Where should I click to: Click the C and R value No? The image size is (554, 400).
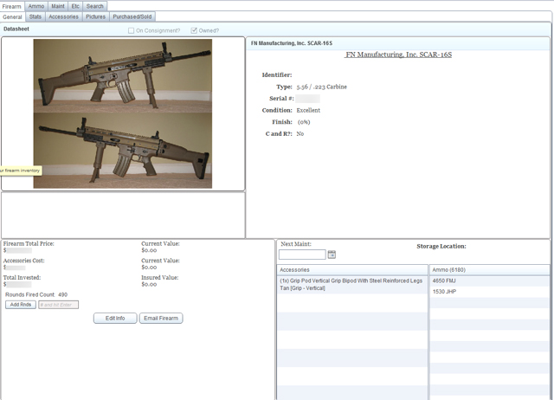pos(300,134)
